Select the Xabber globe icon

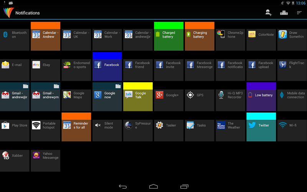(5, 156)
